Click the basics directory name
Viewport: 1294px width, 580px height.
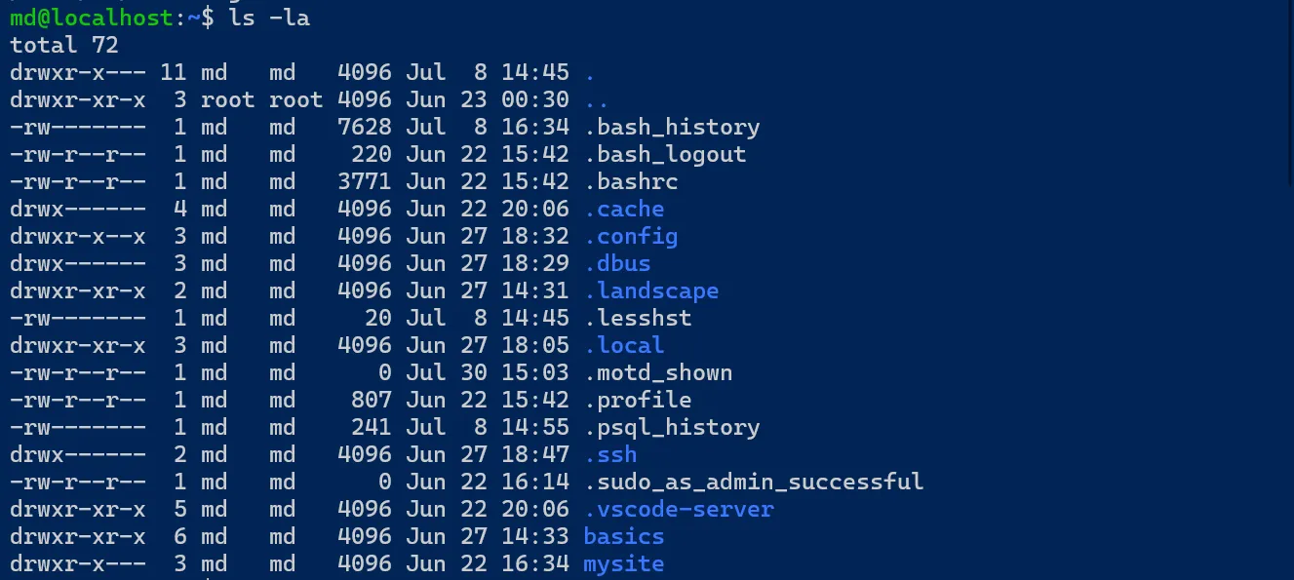pos(623,537)
